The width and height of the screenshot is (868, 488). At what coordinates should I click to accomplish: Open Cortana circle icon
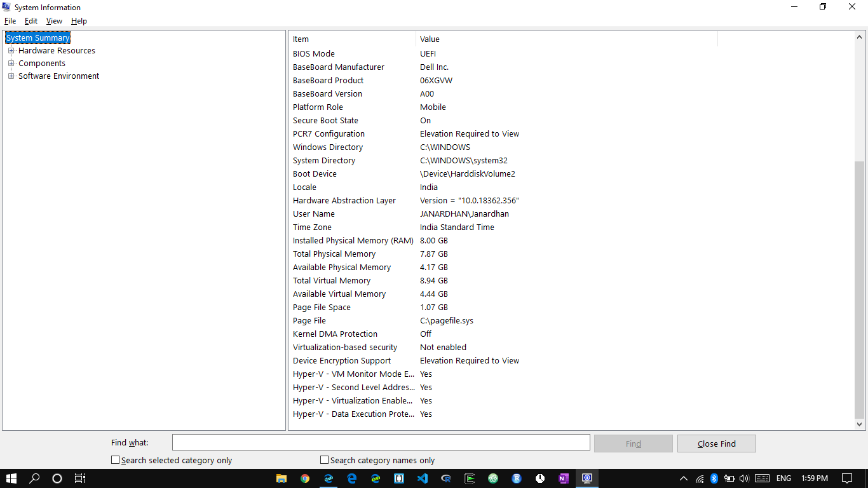57,478
